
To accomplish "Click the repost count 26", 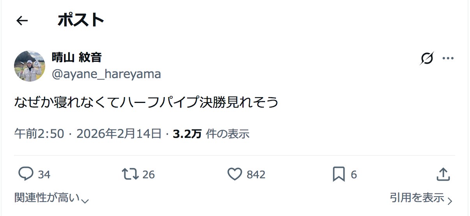I will pos(148,175).
